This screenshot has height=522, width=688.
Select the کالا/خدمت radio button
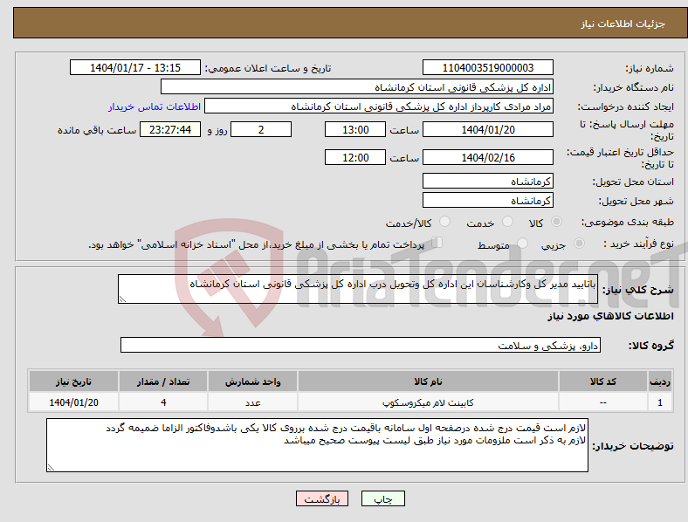pos(445,222)
